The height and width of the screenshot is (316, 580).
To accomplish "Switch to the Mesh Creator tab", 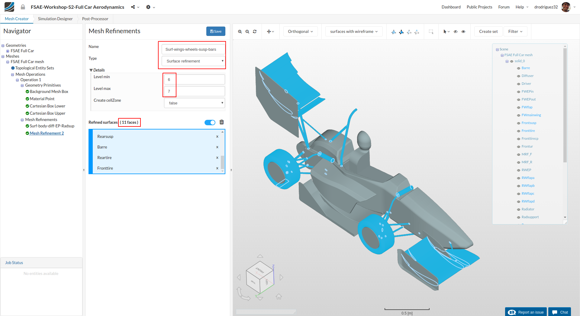I will (x=17, y=19).
